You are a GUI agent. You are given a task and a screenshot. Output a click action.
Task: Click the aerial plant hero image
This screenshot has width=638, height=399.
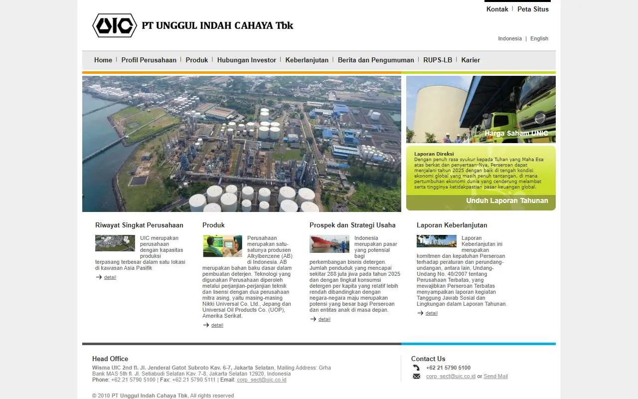[242, 144]
